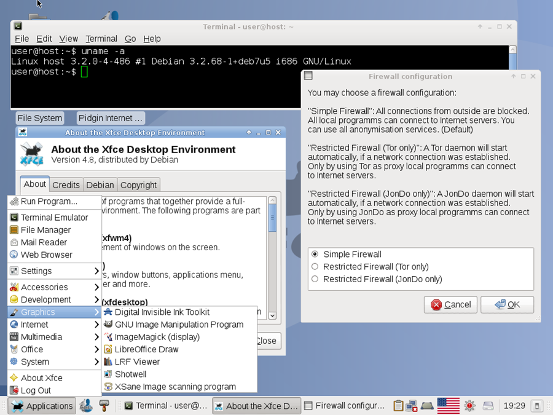Viewport: 553px width, 415px height.
Task: Switch to Terminal window in taskbar
Action: [166, 406]
